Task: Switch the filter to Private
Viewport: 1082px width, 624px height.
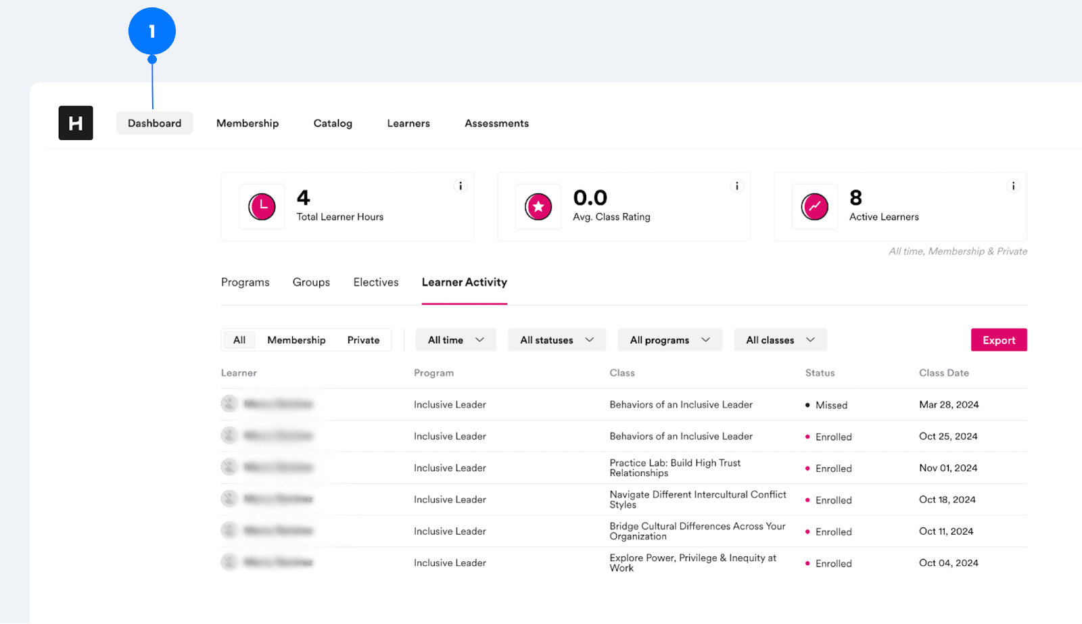Action: pos(363,339)
